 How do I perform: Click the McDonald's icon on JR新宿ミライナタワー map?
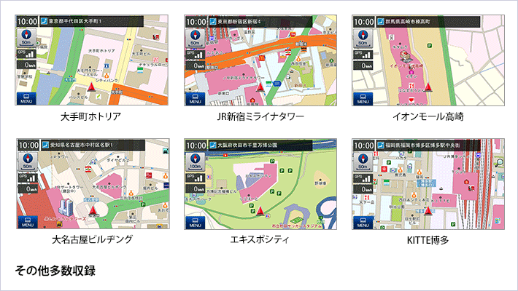[261, 58]
